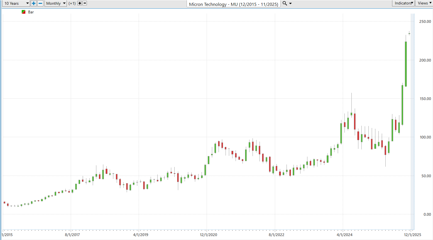Open the Views menu
Screen dimensions: 433x240
(424, 3)
